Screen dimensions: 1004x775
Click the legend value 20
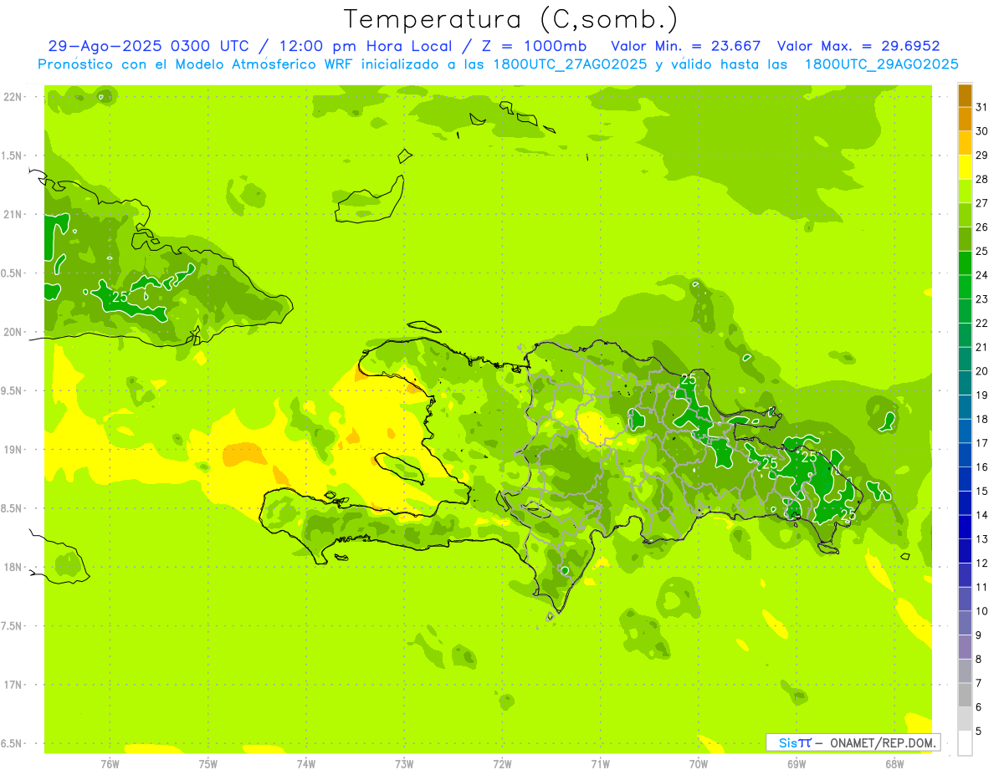(x=982, y=371)
